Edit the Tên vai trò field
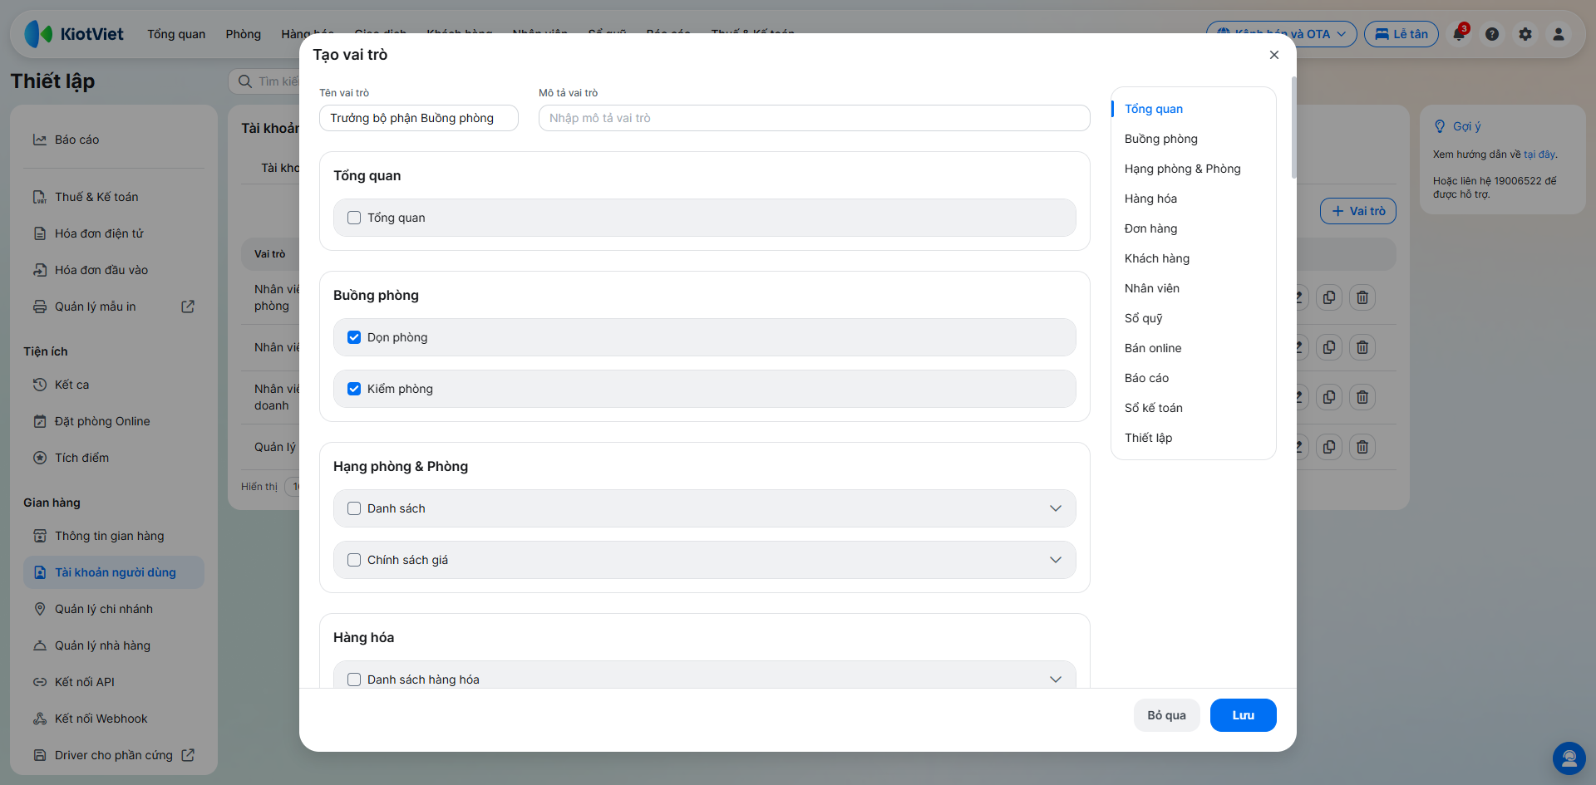The width and height of the screenshot is (1596, 785). tap(419, 118)
